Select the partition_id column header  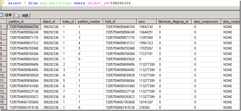click(24, 22)
